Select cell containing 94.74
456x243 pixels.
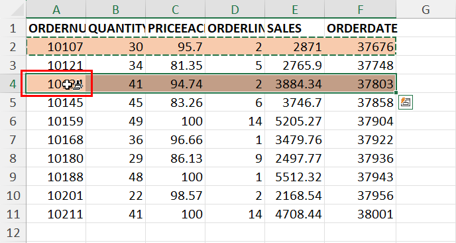[176, 84]
